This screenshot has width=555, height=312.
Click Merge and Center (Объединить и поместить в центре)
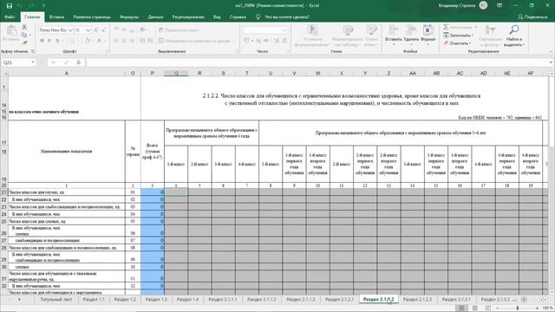point(194,41)
